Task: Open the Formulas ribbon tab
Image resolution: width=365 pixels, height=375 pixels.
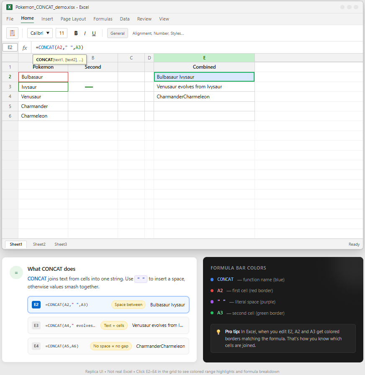Action: coord(103,19)
